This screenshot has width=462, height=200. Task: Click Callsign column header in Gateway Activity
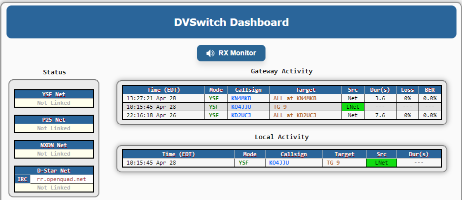coord(248,90)
